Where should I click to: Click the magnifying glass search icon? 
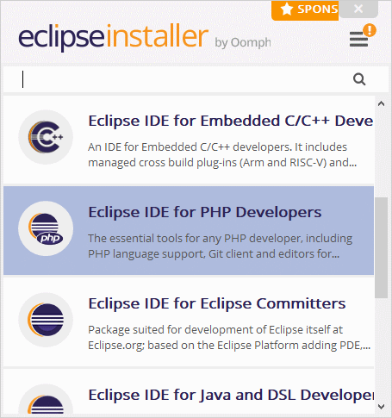coord(359,79)
